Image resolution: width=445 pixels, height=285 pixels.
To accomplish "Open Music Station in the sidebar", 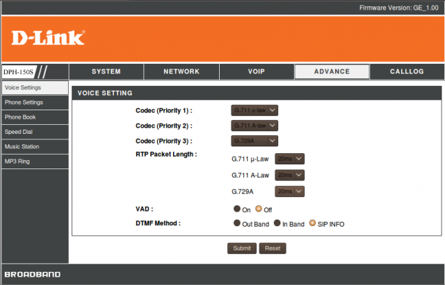I will click(x=35, y=146).
